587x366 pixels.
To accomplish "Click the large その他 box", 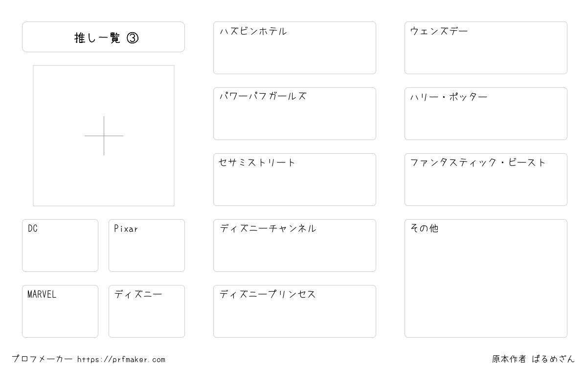I will [x=486, y=278].
